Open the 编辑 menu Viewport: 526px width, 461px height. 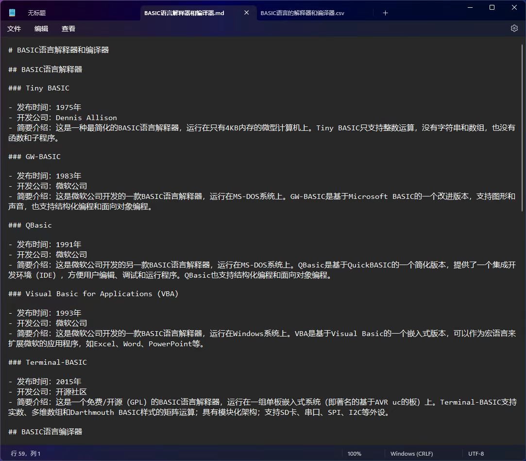(41, 29)
